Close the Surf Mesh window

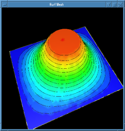(120, 5)
